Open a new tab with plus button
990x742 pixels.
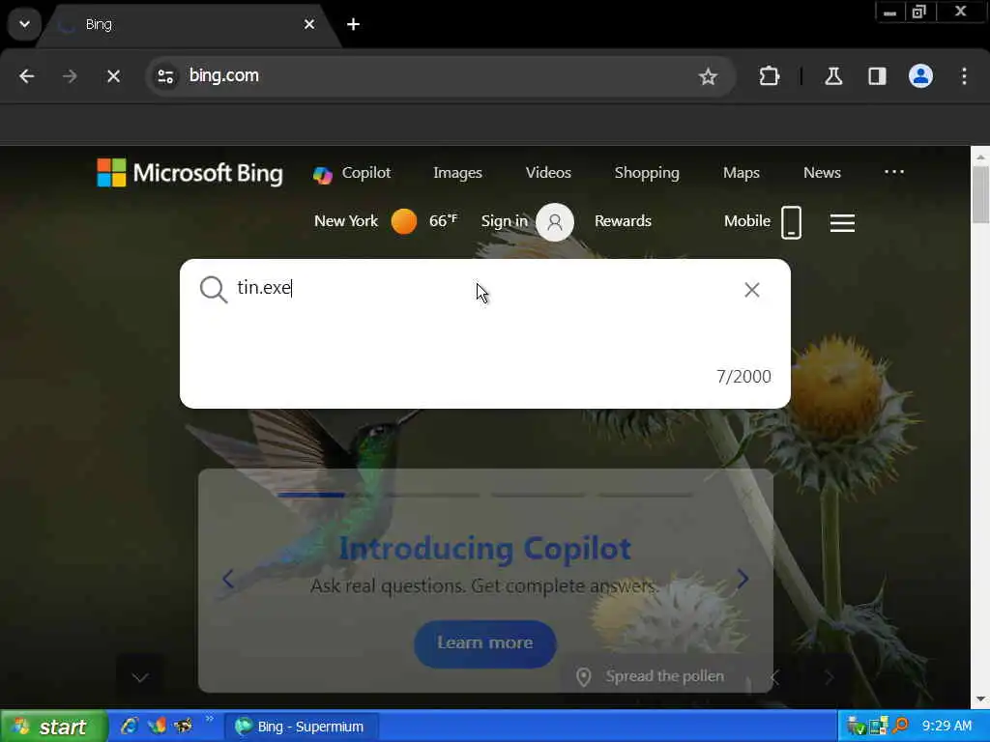[x=354, y=24]
